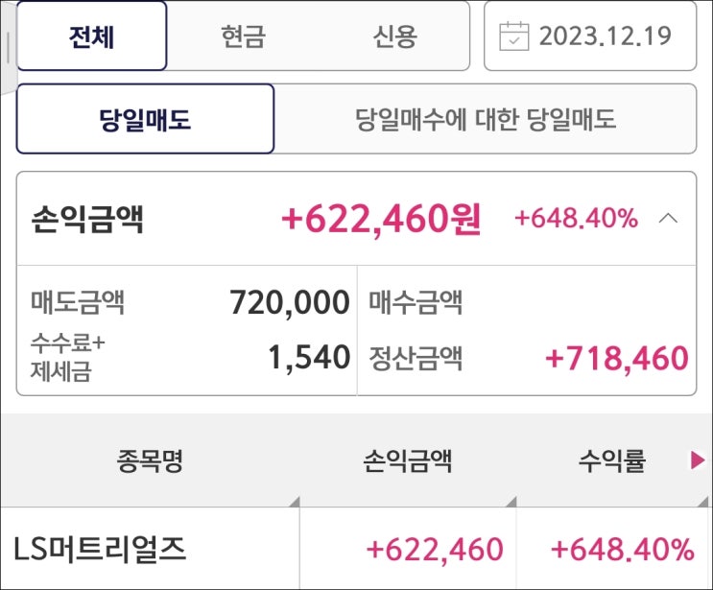Click +648.40% in the LS머트리얼즈 row
The width and height of the screenshot is (713, 590).
(622, 550)
